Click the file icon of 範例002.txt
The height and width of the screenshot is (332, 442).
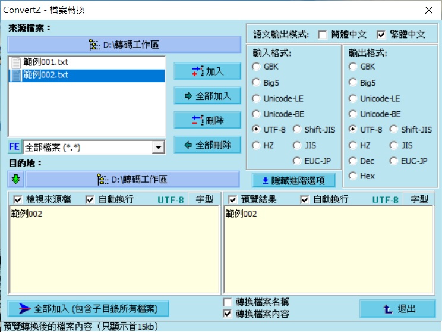(x=16, y=75)
